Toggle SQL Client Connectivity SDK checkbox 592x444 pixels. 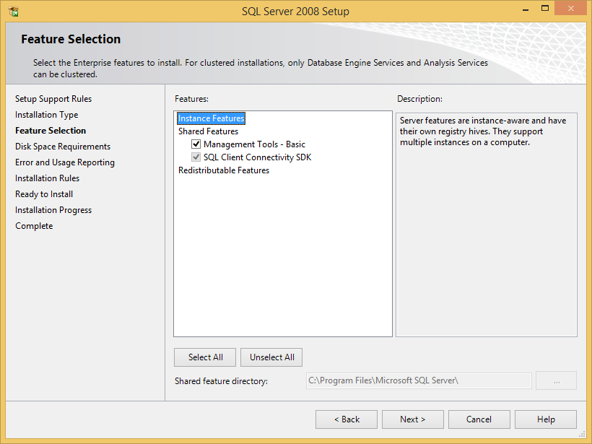coord(196,157)
